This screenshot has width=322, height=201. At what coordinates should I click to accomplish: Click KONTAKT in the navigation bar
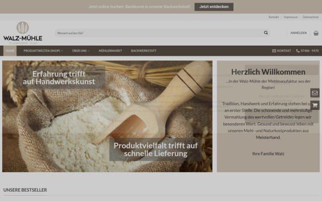click(284, 51)
